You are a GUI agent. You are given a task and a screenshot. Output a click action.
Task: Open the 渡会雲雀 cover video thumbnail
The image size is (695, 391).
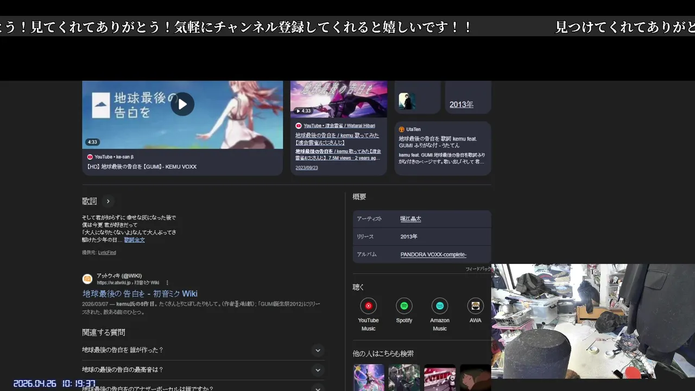(x=339, y=99)
